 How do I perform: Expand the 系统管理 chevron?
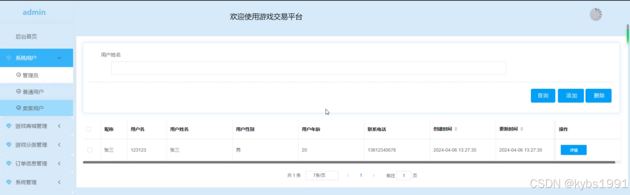59,182
